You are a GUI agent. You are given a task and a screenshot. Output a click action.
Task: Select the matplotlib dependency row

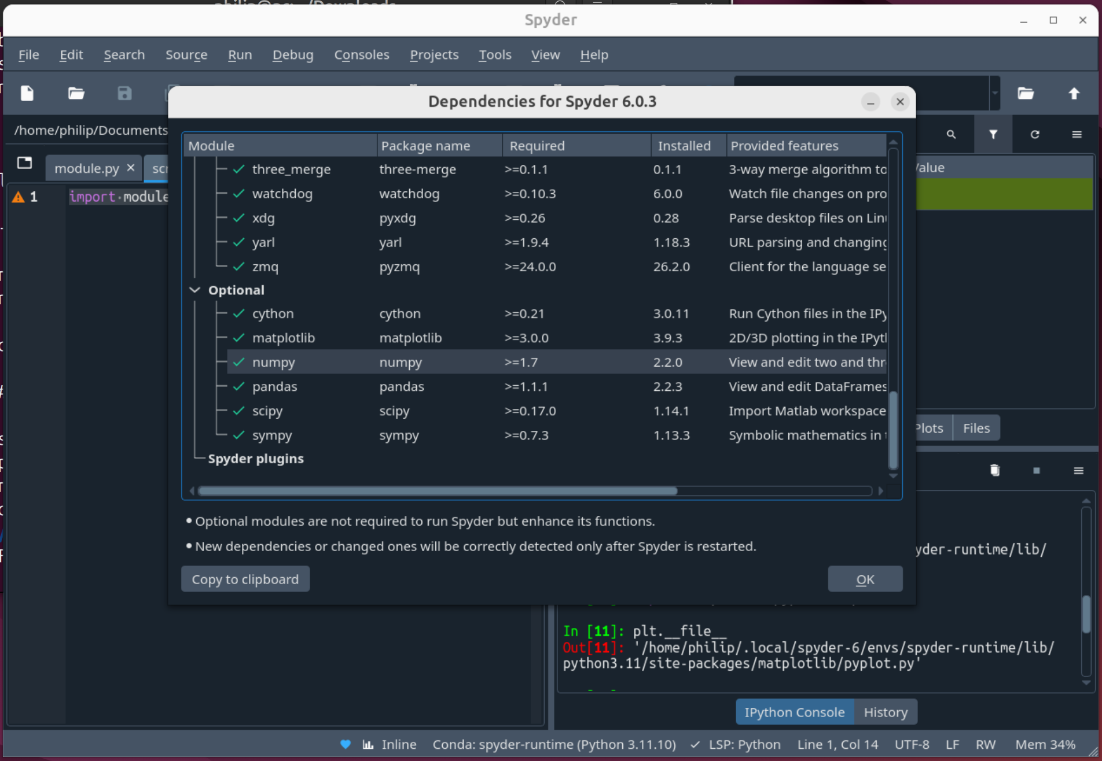pos(557,338)
